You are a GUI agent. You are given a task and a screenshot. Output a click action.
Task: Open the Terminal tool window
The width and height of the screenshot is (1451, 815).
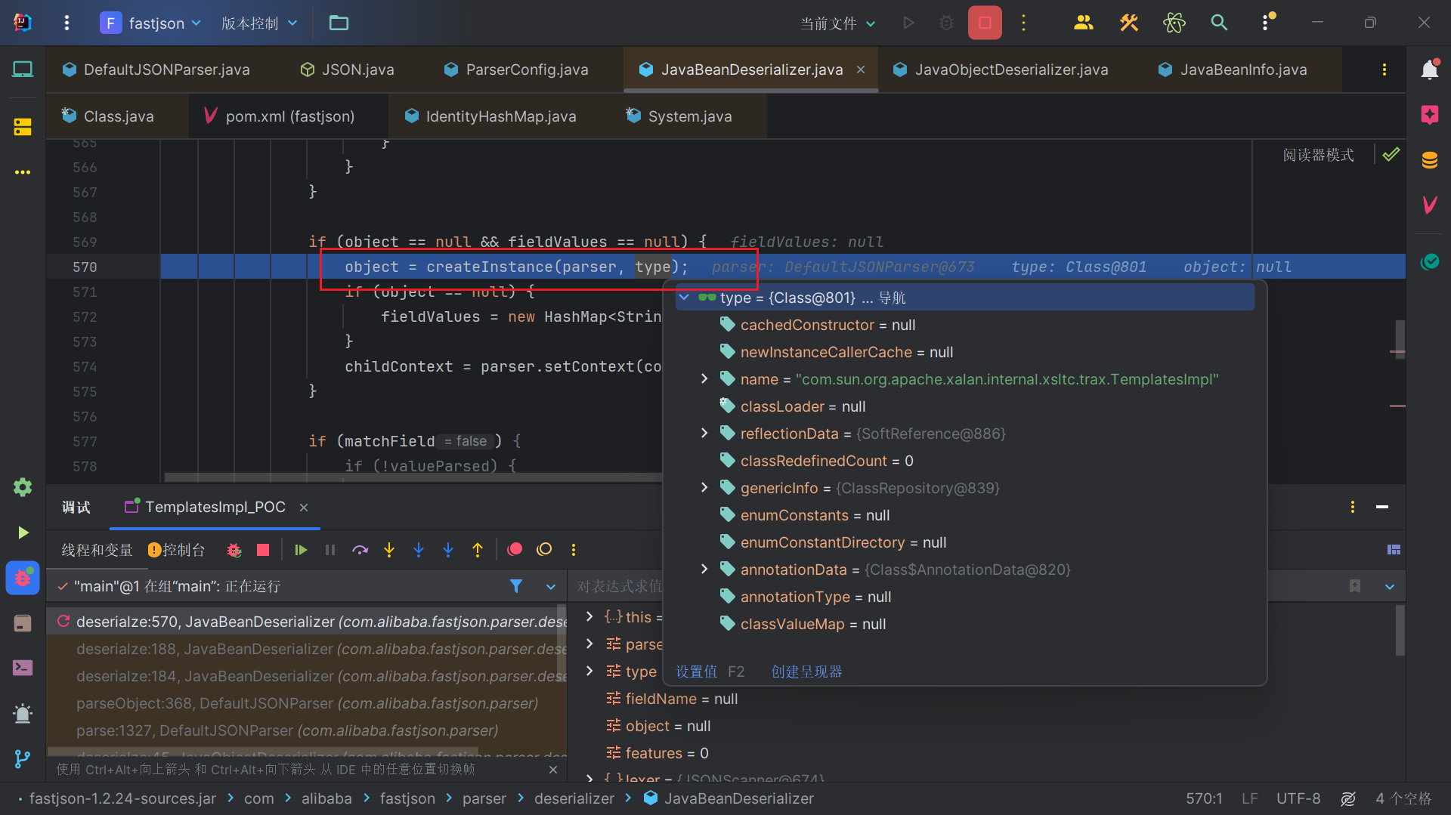[23, 668]
